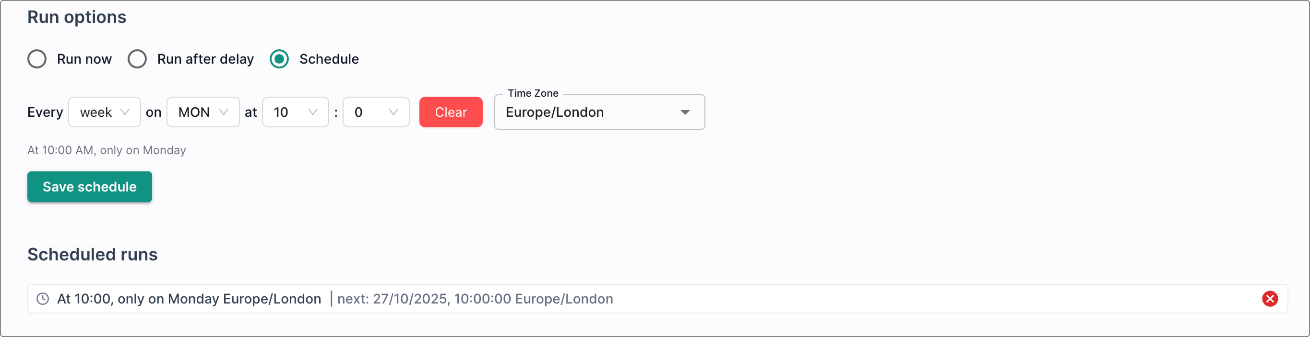Select the Schedule option
This screenshot has height=337, width=1310.
tap(279, 59)
